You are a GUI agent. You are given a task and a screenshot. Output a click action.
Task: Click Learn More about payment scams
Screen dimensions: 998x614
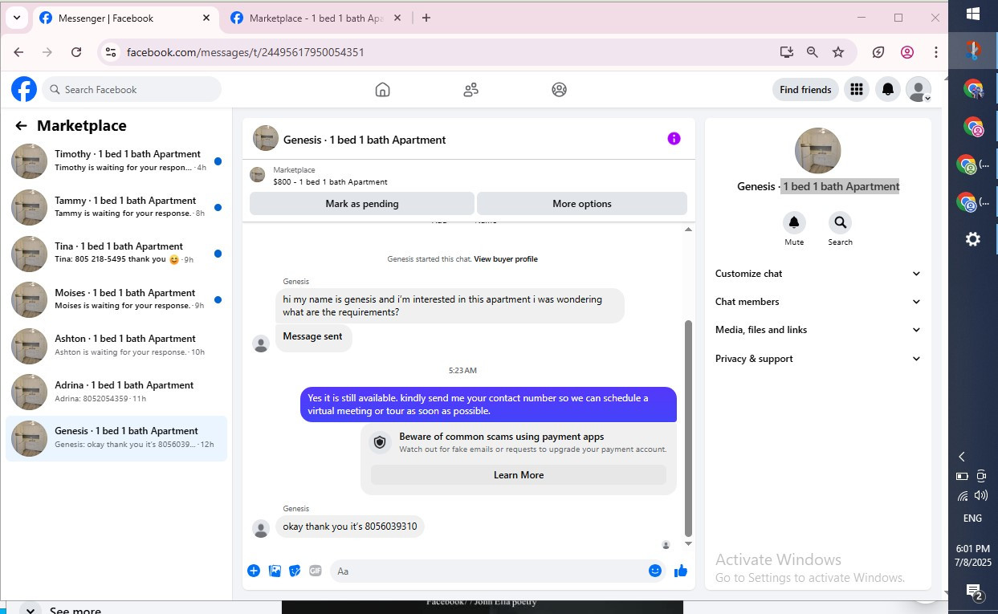click(519, 475)
